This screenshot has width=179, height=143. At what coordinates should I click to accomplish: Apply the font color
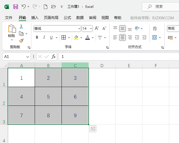coord(88,37)
